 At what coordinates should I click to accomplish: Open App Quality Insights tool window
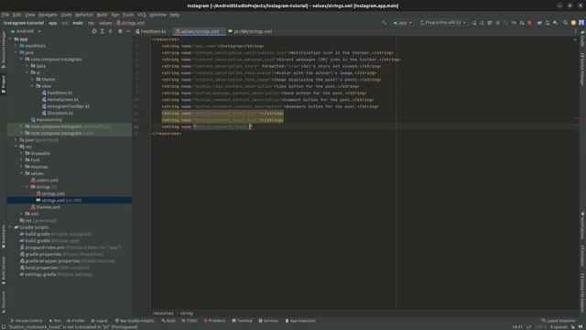[x=135, y=321]
